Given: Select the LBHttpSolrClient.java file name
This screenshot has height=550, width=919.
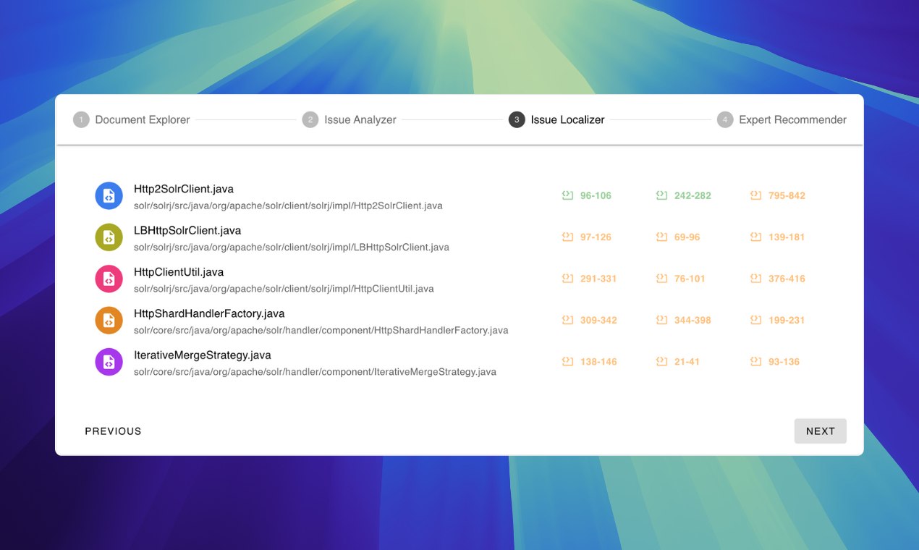Looking at the screenshot, I should tap(187, 230).
